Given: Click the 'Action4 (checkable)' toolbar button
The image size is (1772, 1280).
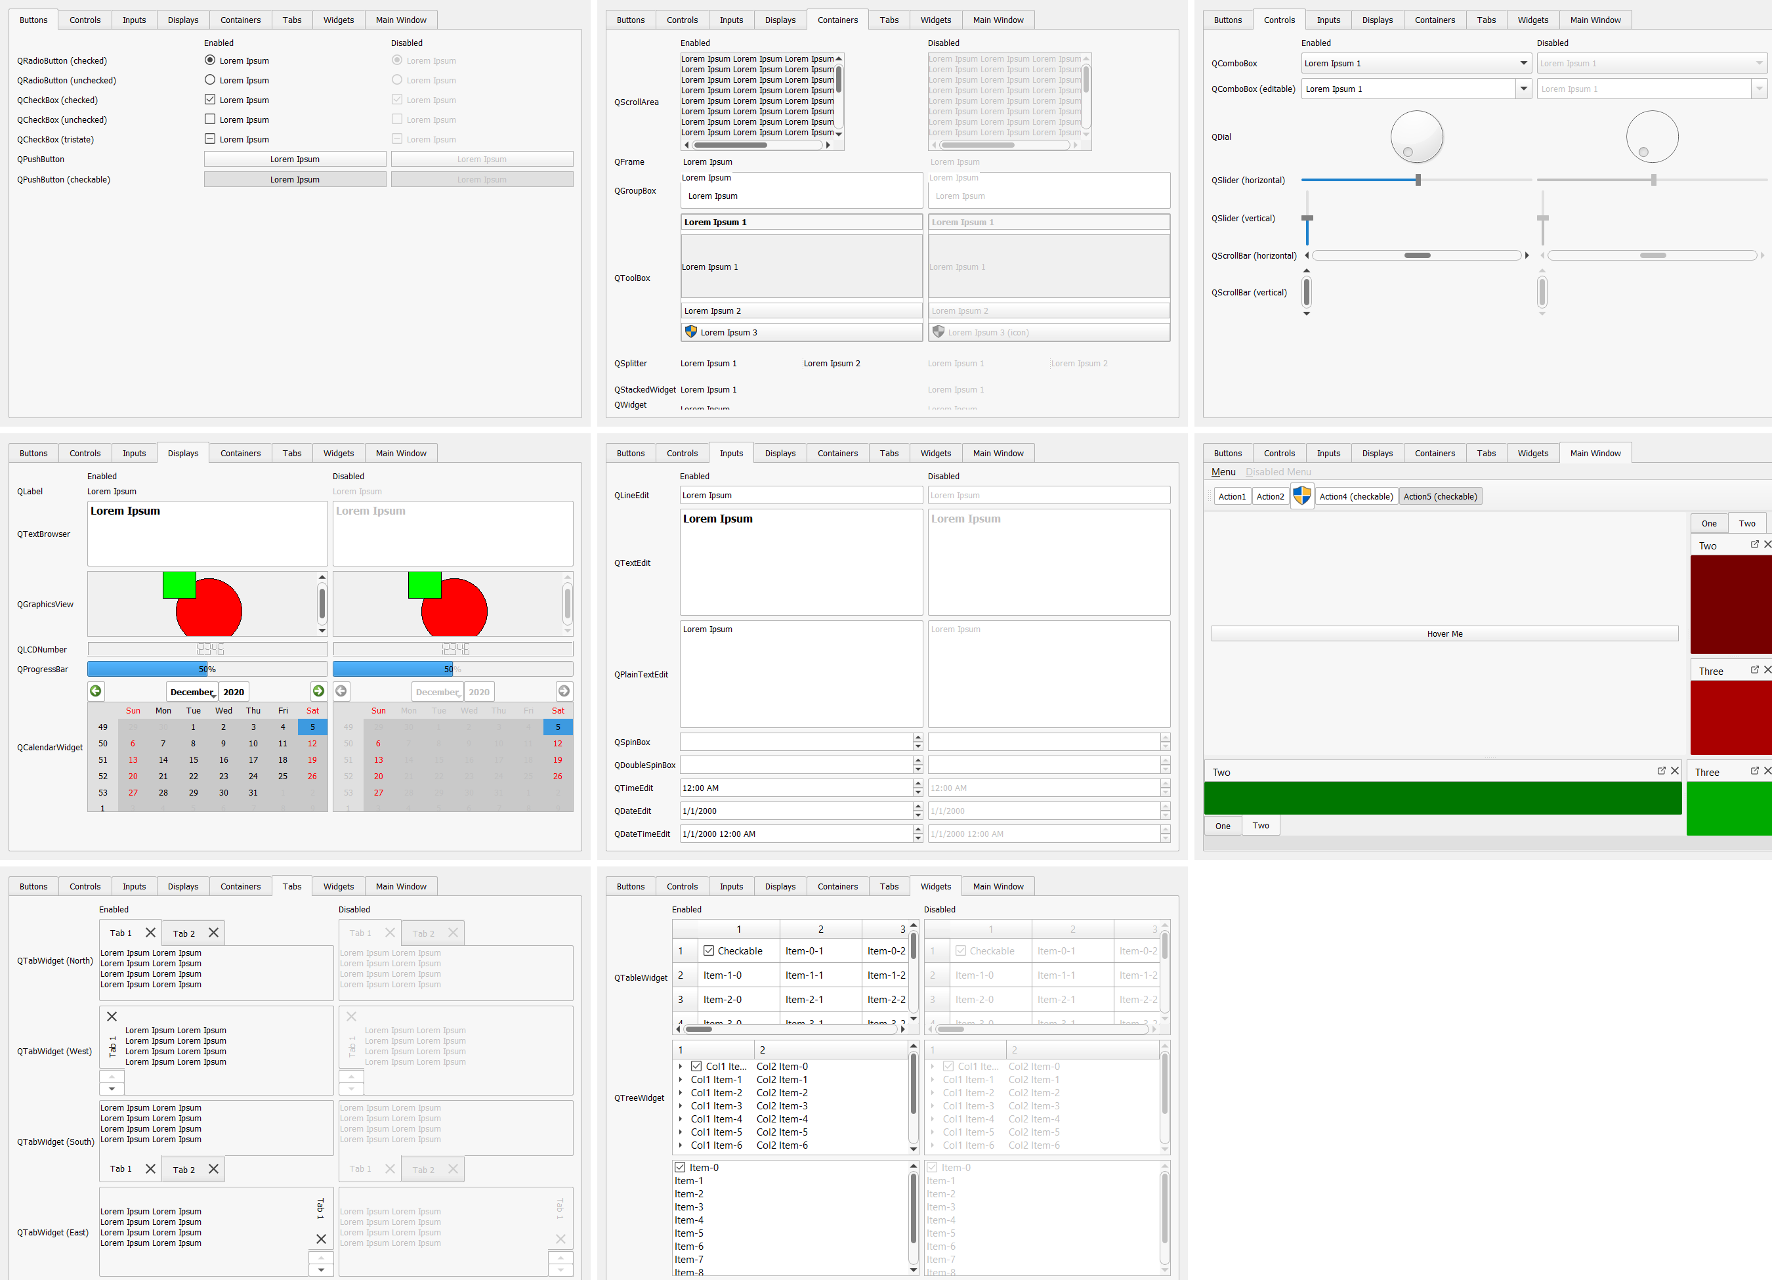Looking at the screenshot, I should click(1355, 496).
